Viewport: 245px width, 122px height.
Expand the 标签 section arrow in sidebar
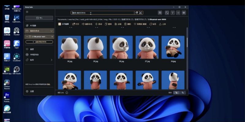pyautogui.click(x=51, y=60)
